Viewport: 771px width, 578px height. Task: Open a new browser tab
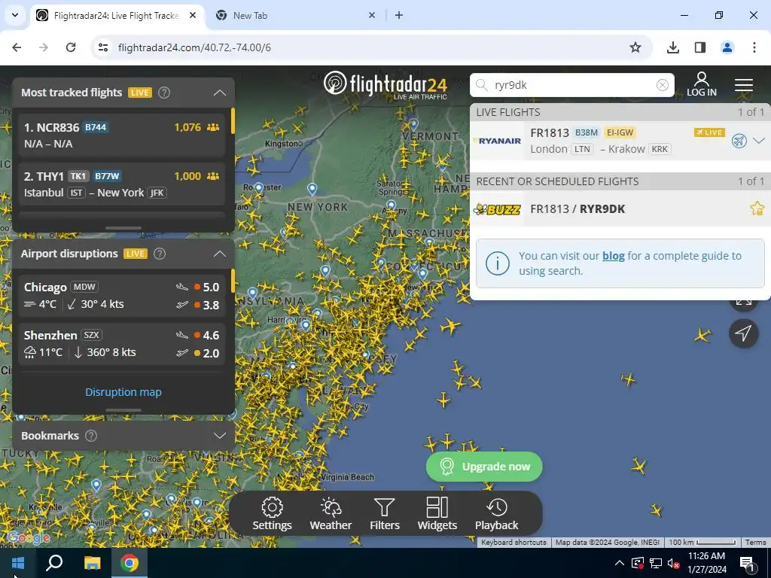(399, 15)
